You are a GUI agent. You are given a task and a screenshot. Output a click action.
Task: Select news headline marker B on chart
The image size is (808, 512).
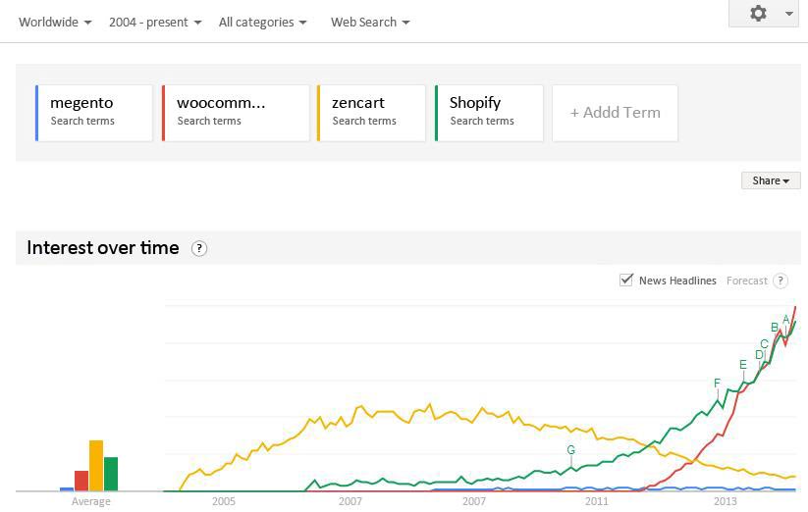pos(774,328)
